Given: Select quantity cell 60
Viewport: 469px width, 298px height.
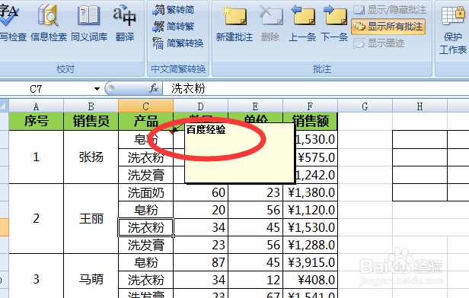Looking at the screenshot, I should pyautogui.click(x=200, y=192).
